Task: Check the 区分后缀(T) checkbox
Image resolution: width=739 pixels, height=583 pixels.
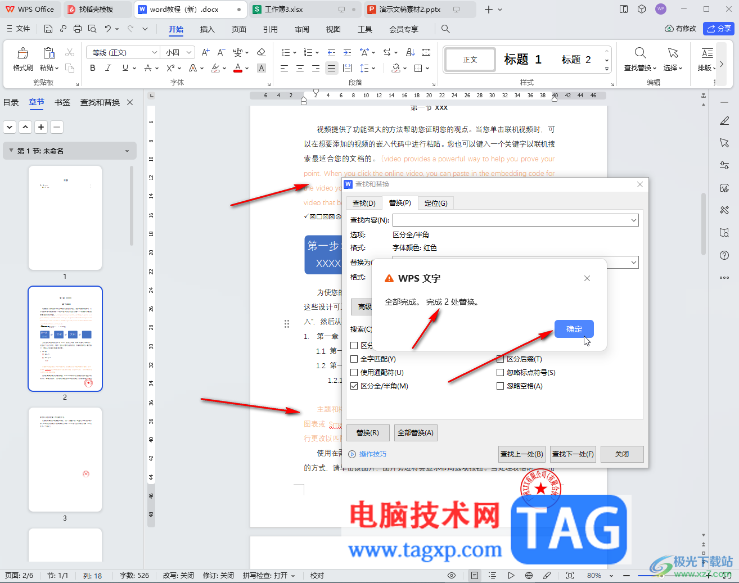Action: (x=501, y=359)
